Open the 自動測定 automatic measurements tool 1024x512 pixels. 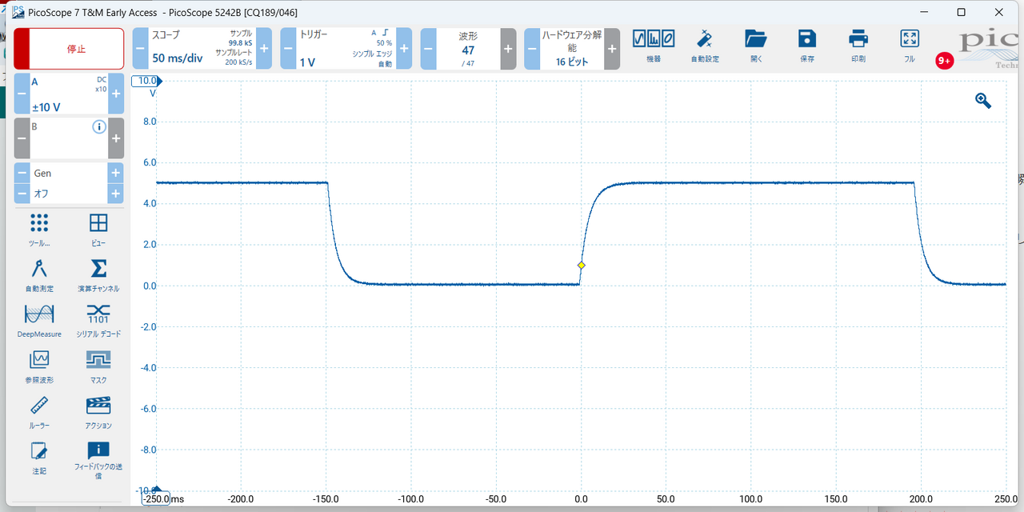pyautogui.click(x=38, y=274)
